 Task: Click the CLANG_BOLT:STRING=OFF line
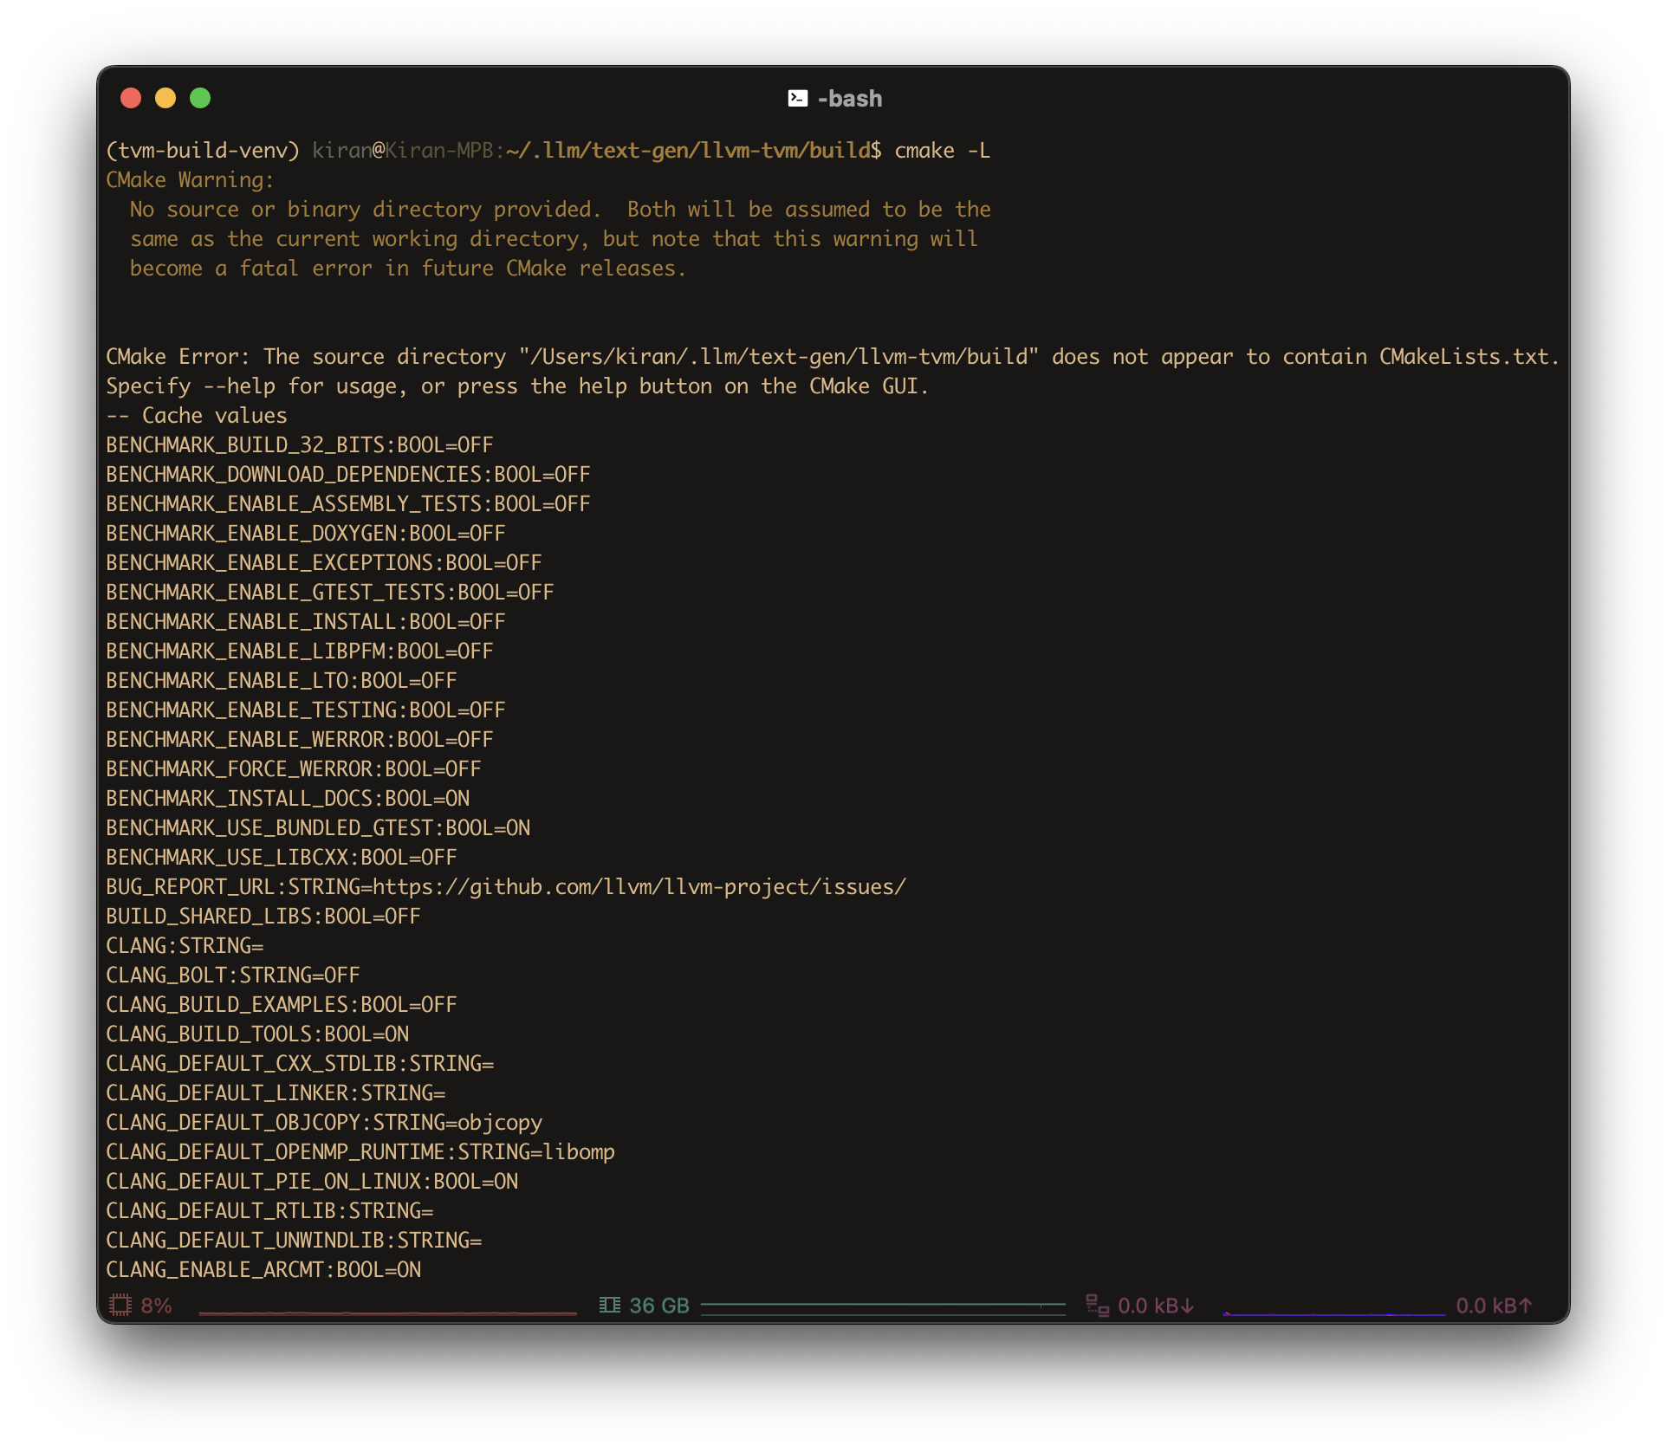tap(233, 976)
